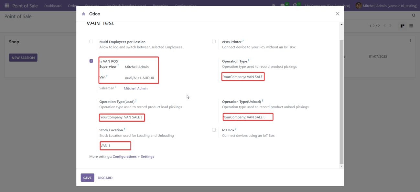Open the Dashboard menu
420x192 pixels.
53,6
